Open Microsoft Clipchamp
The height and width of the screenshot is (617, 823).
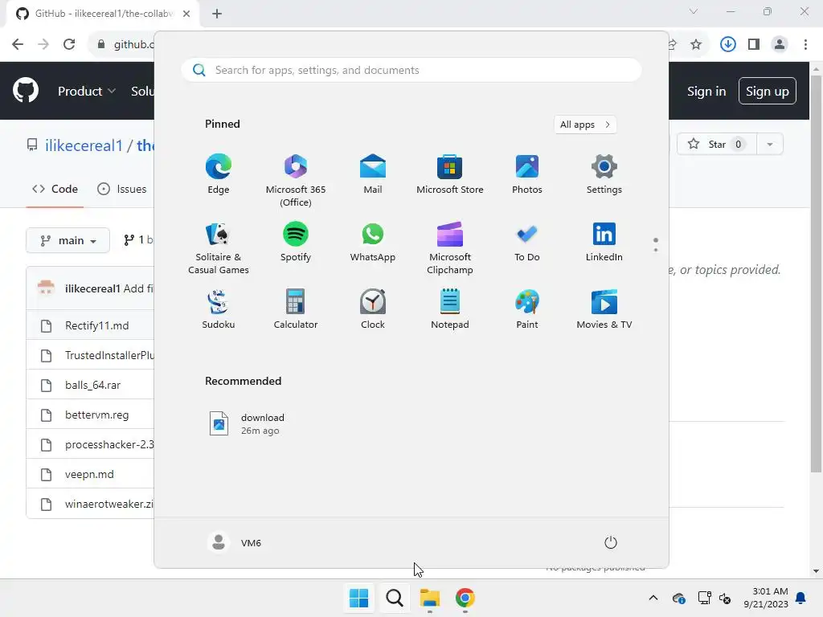tap(450, 248)
